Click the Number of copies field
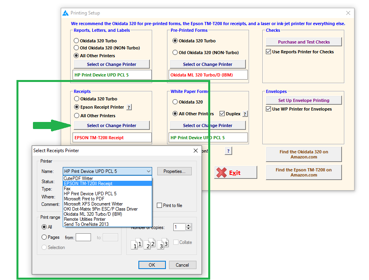The height and width of the screenshot is (280, 369). [x=180, y=227]
